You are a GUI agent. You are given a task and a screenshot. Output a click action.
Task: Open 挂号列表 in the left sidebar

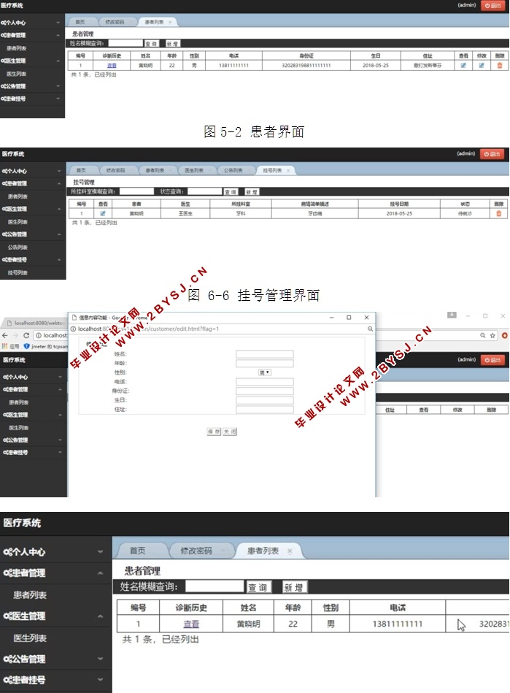point(18,272)
